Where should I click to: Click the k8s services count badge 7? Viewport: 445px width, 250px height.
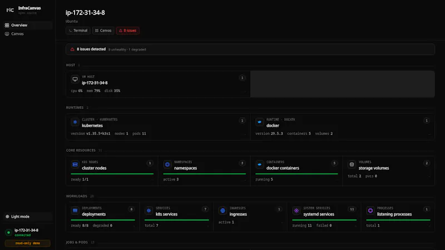coord(205,209)
